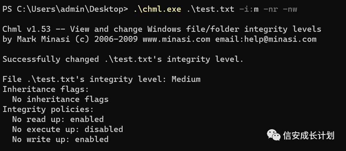The width and height of the screenshot is (346, 151).
Task: Click the Successfully changed message line
Action: (123, 59)
